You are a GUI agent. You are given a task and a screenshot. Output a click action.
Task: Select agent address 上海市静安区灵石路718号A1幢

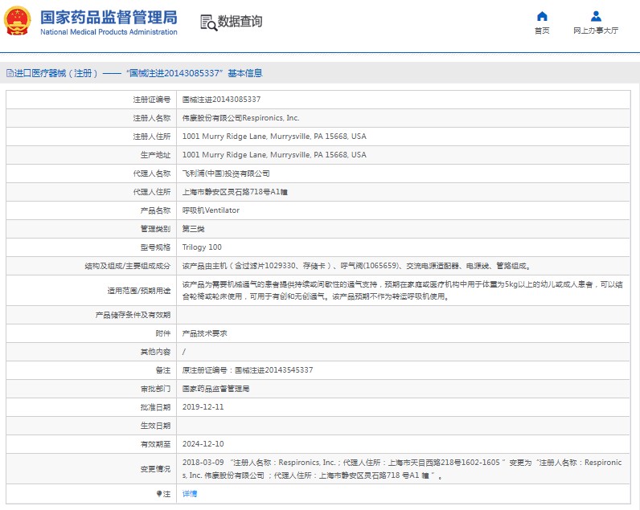[235, 192]
